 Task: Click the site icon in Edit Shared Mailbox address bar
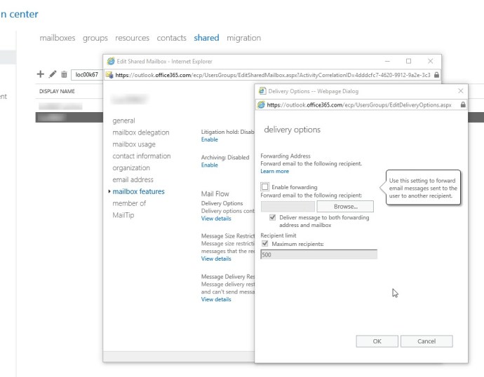(x=109, y=75)
